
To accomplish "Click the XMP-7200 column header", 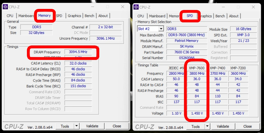I will coord(238,68).
